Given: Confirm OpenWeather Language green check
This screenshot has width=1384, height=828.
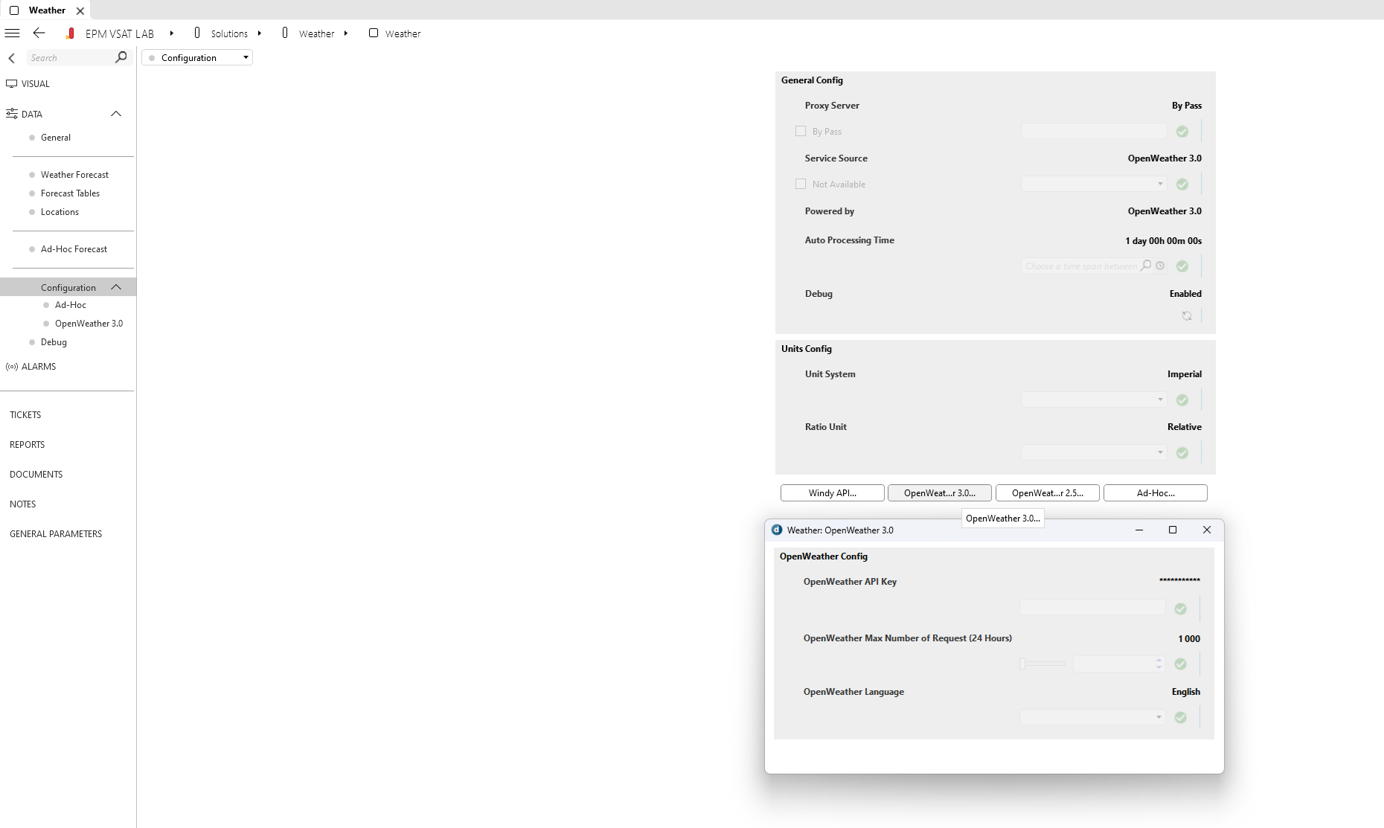Looking at the screenshot, I should (x=1181, y=718).
